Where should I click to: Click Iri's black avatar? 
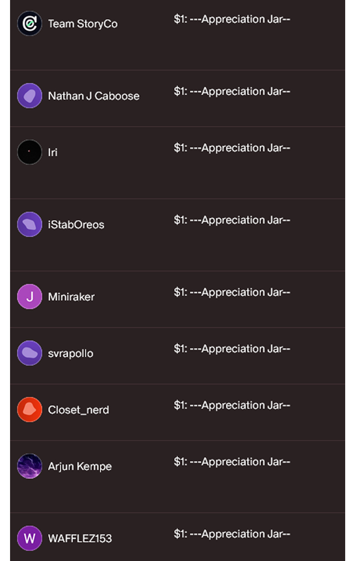[x=29, y=152]
